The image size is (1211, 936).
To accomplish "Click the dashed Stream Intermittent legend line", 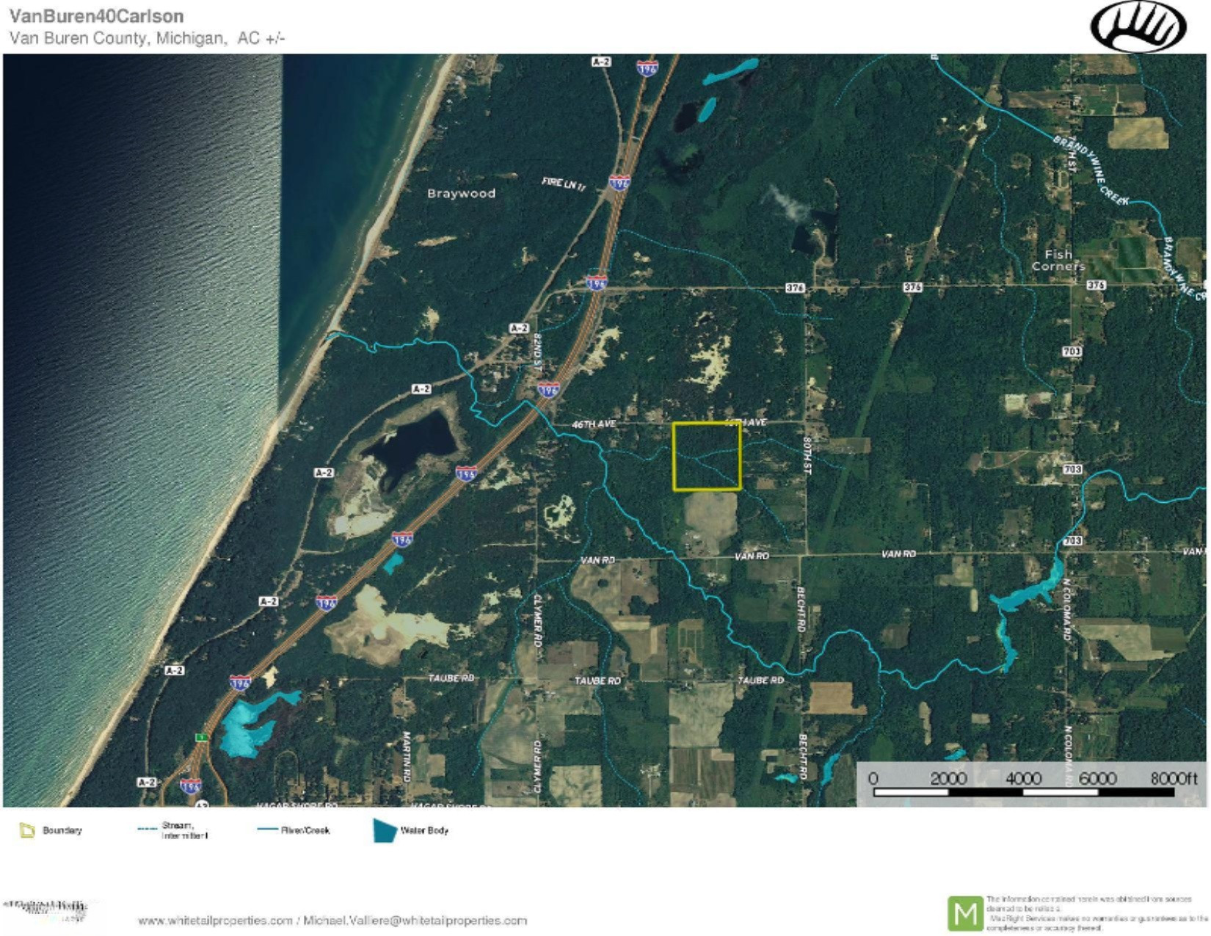I will (148, 829).
